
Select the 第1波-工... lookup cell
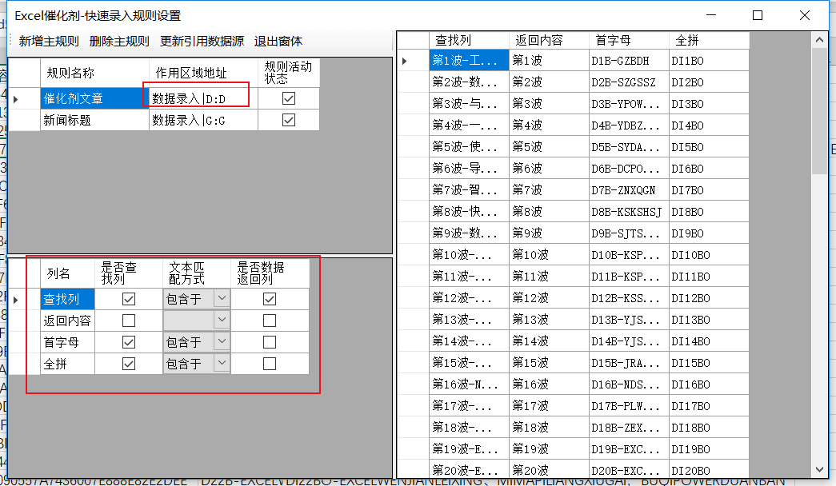coord(469,60)
